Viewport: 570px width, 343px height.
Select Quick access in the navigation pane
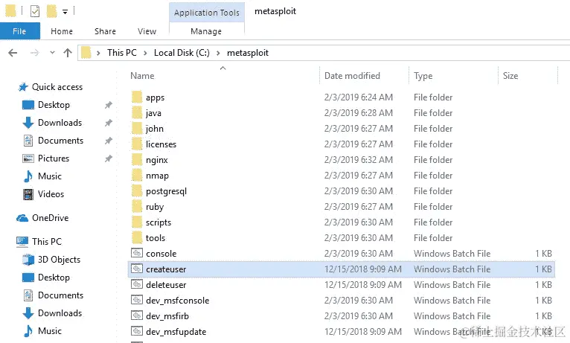pos(57,87)
